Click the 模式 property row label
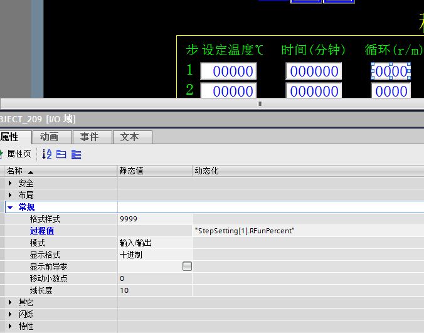Image resolution: width=424 pixels, height=333 pixels. pyautogui.click(x=37, y=243)
